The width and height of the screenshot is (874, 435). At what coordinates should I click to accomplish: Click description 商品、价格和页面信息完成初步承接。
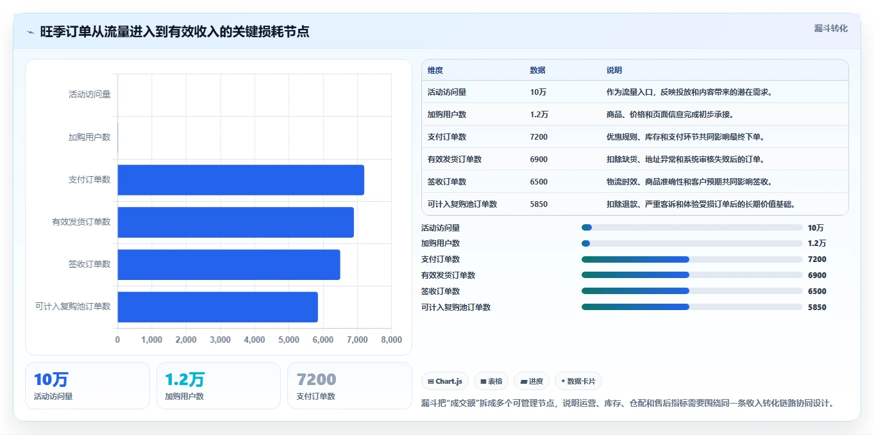pyautogui.click(x=670, y=115)
